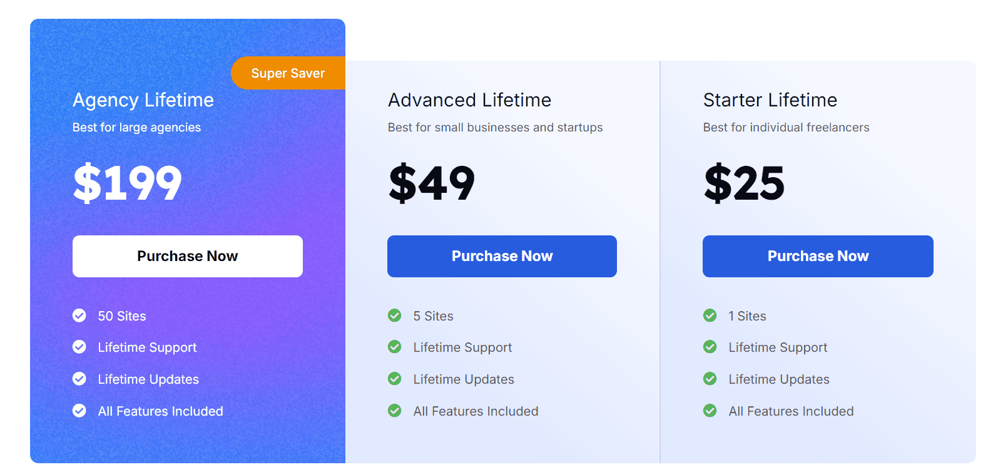Screen dimensions: 993x472
Task: Click the green checkmark next to 1 Sites
Action: [710, 316]
